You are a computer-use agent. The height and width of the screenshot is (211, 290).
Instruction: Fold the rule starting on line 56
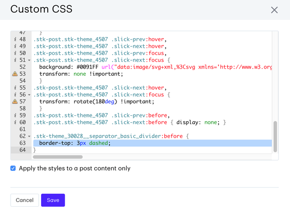29,95
